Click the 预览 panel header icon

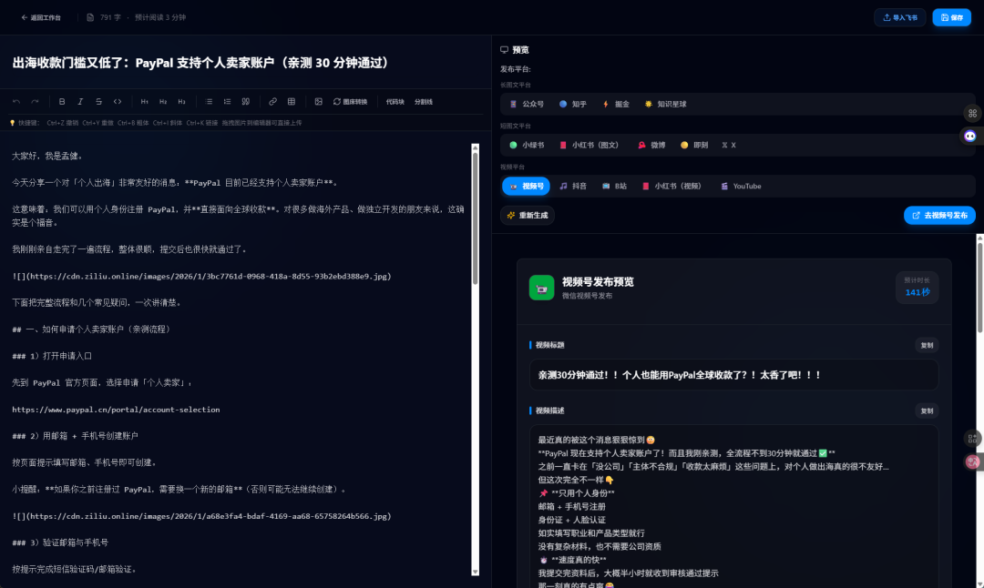point(504,49)
